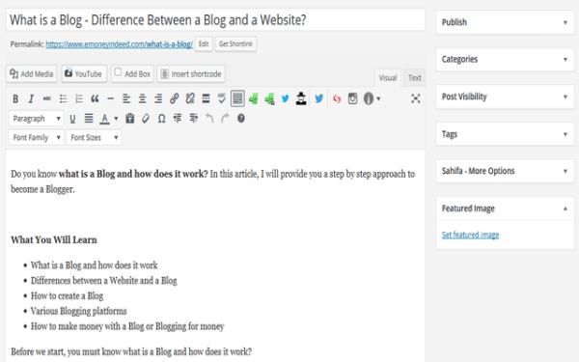Open text color picker arrow
The image size is (579, 362).
(116, 119)
